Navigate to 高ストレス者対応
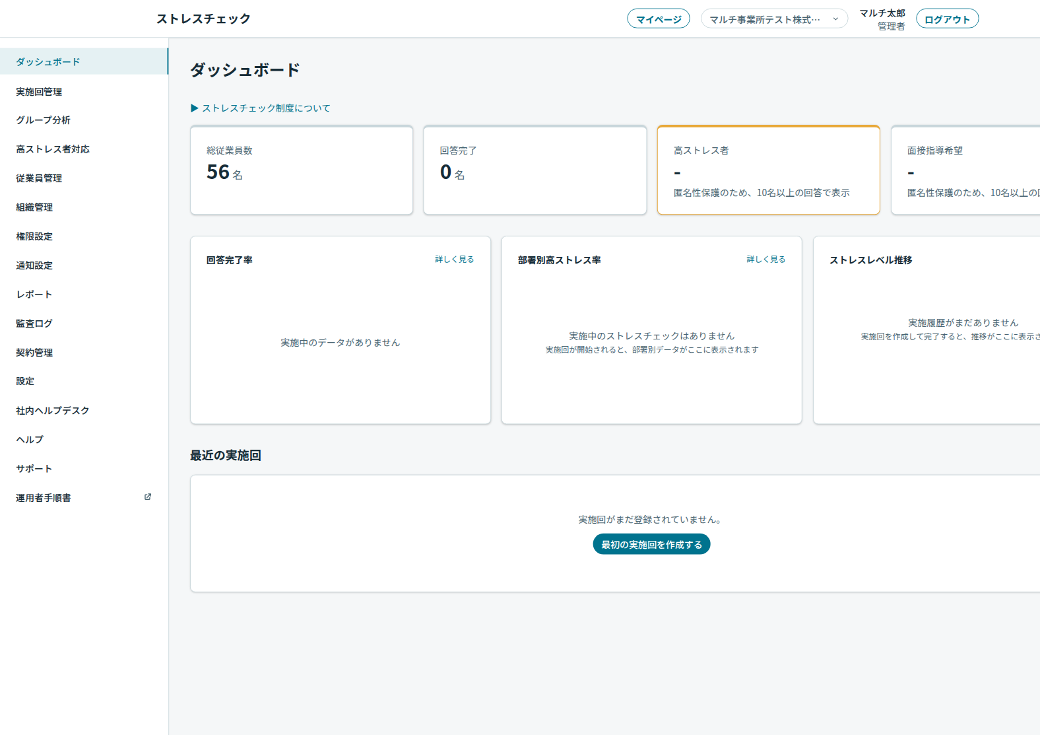1040x735 pixels. [x=84, y=149]
